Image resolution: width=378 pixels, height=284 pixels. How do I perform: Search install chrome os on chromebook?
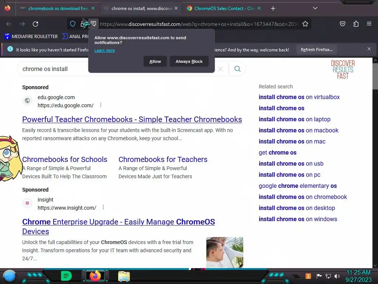point(303,197)
